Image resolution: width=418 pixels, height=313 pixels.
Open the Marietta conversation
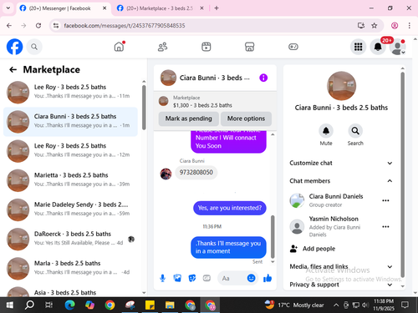[70, 179]
